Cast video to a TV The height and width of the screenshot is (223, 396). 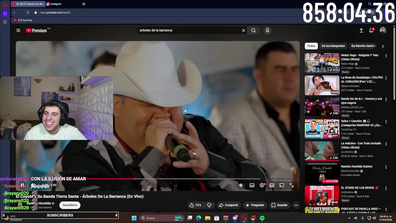click(282, 185)
